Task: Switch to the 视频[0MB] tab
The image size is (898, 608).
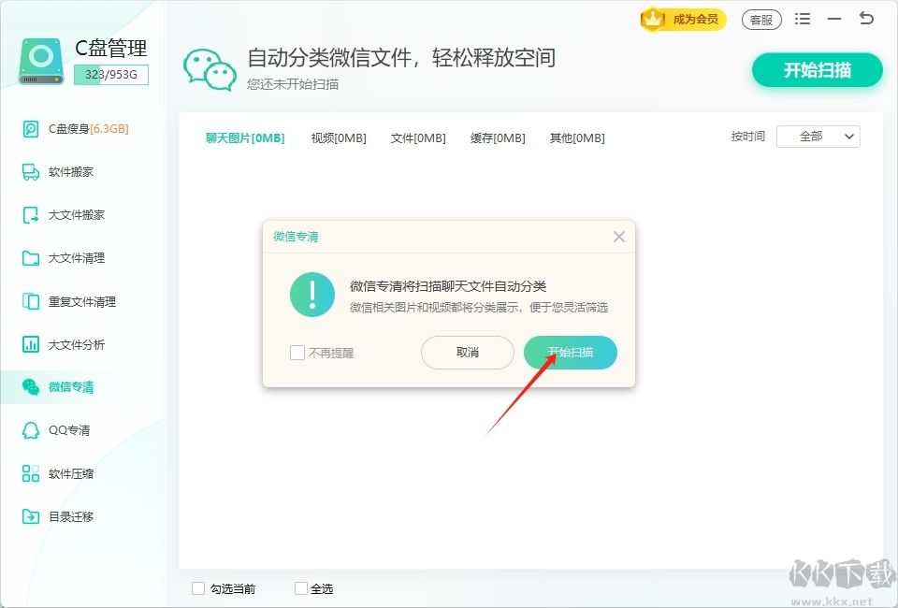Action: [x=339, y=138]
